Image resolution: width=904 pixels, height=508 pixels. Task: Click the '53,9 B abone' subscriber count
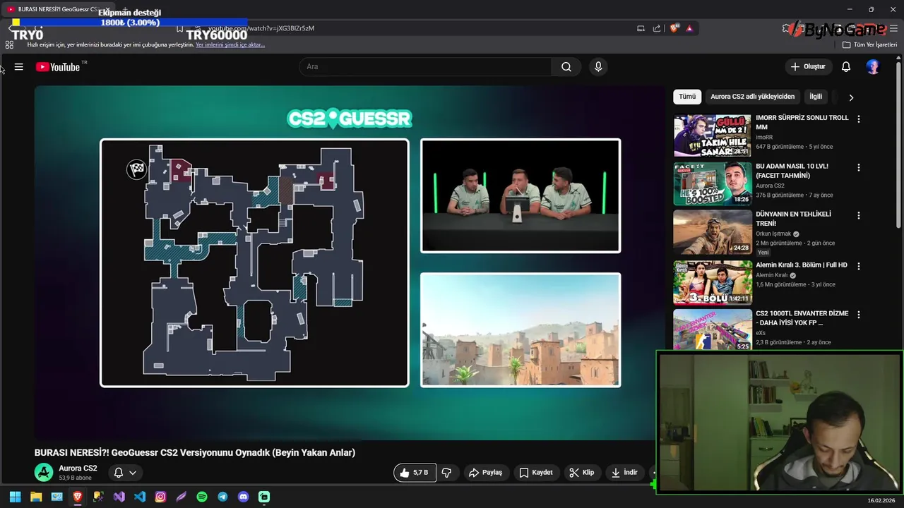point(75,478)
